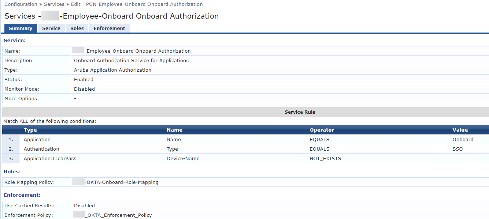Click the Use Cached Results Disabled value
This screenshot has height=219, width=489.
coord(84,206)
